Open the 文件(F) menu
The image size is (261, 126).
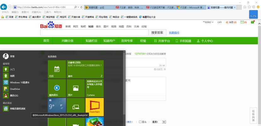[x=5, y=12]
